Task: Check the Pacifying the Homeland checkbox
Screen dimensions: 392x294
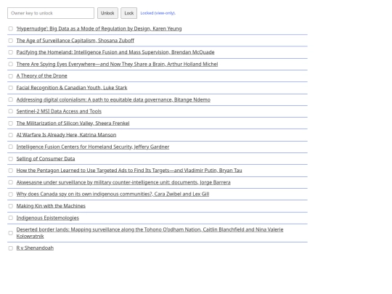Action: click(x=10, y=52)
